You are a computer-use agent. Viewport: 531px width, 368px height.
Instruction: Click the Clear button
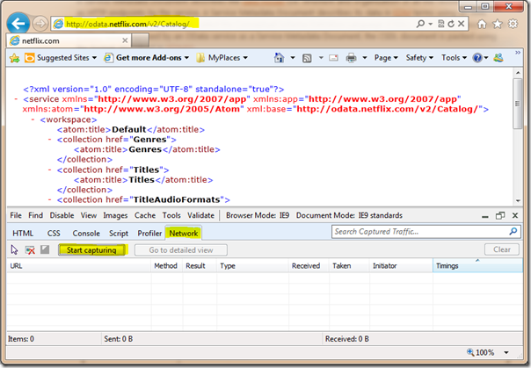(501, 249)
